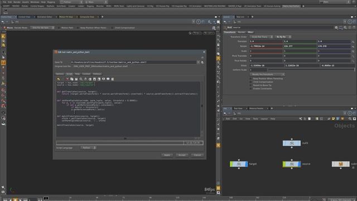Click the search icon in parameter pane header

pyautogui.click(x=345, y=27)
